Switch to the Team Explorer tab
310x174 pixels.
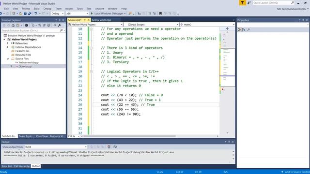26,136
